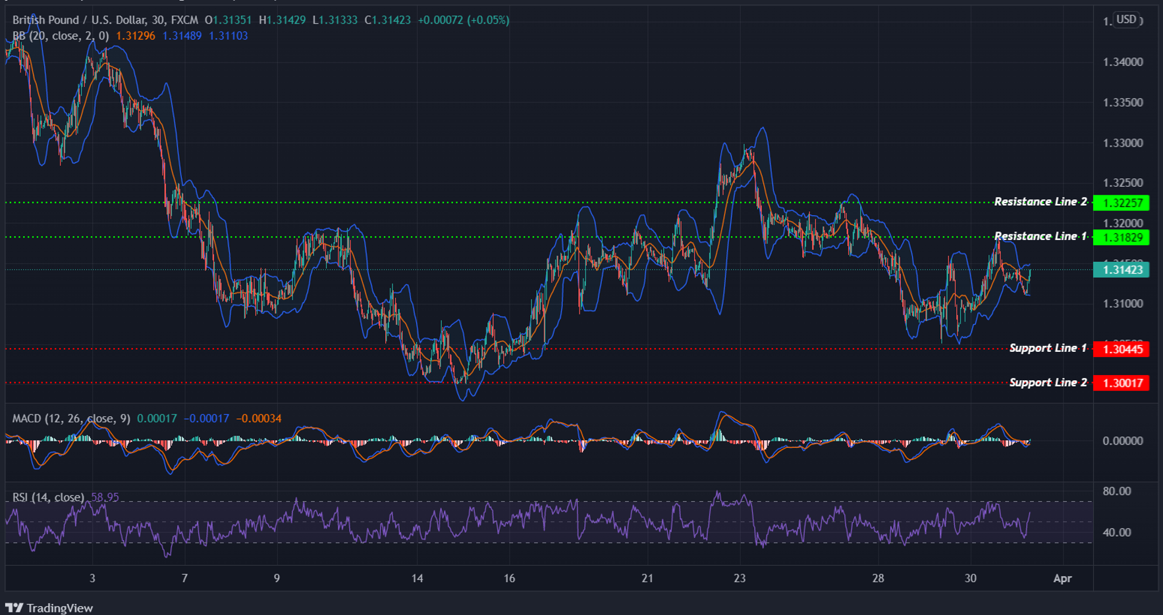Image resolution: width=1163 pixels, height=615 pixels.
Task: Click the RSI value 58.95
Action: click(x=104, y=497)
